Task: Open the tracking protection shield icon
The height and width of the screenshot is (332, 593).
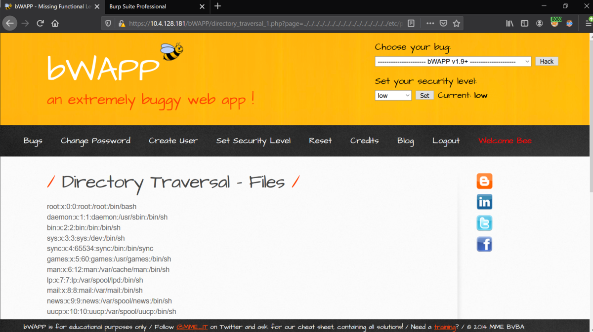Action: tap(108, 23)
